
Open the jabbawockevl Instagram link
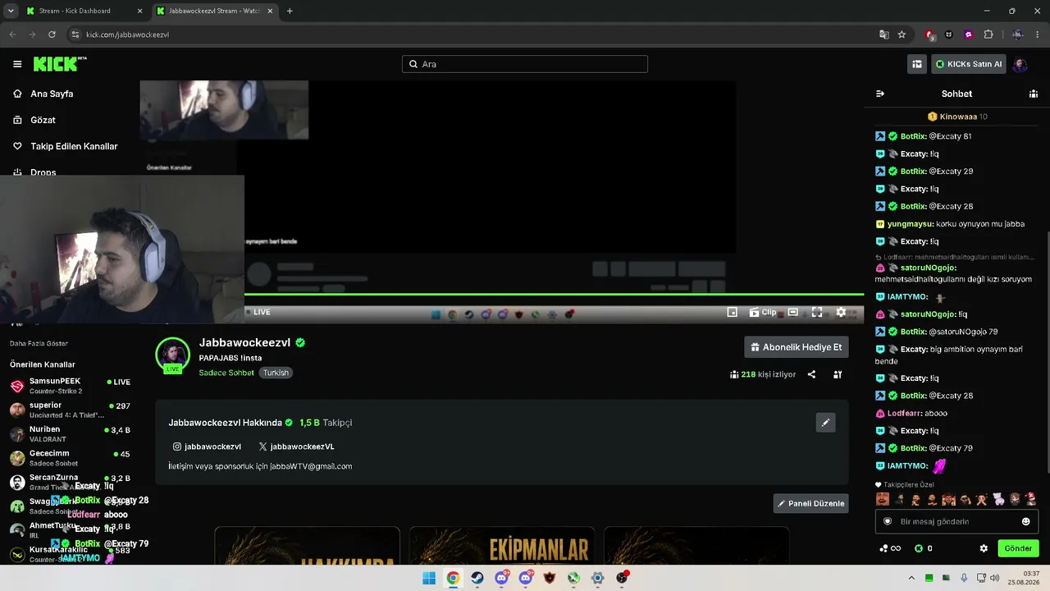point(207,447)
